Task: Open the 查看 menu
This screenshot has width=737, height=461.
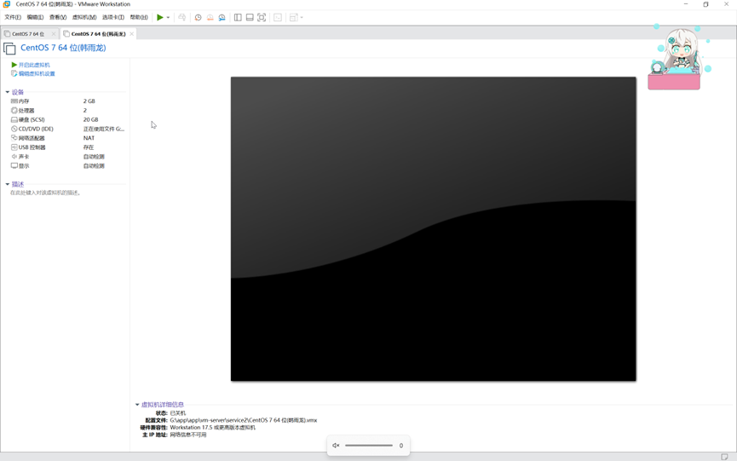Action: pos(58,17)
